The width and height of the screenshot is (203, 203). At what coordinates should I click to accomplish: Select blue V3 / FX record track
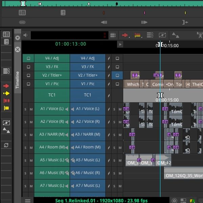(x=88, y=67)
